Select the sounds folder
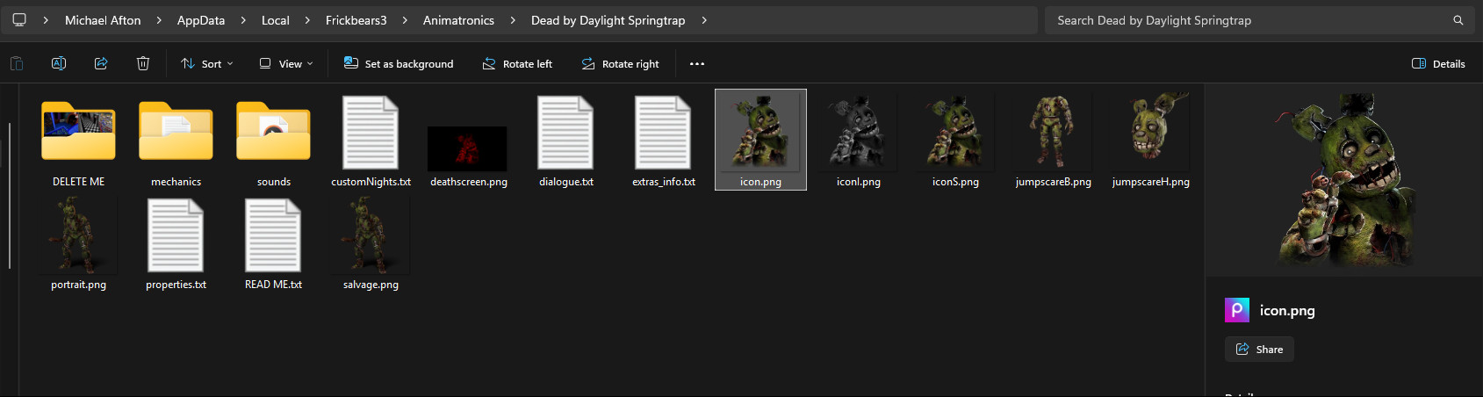1483x397 pixels. coord(273,141)
